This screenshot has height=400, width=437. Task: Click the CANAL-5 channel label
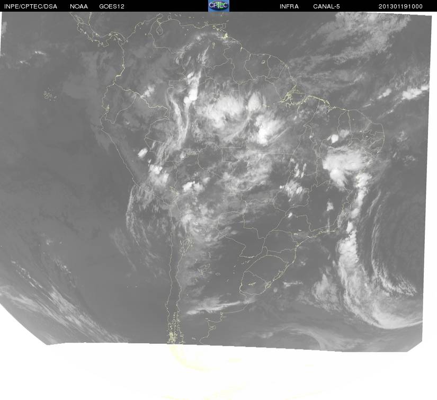326,6
